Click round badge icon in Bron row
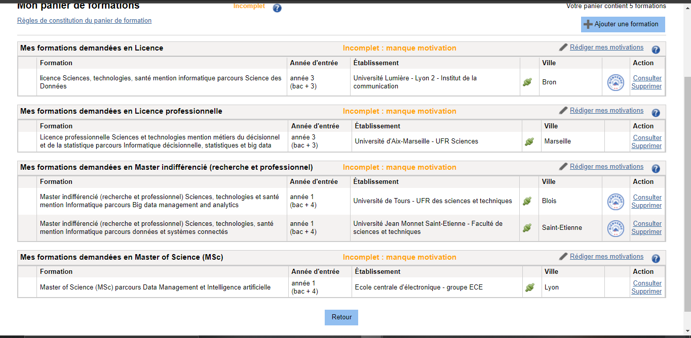 (616, 82)
